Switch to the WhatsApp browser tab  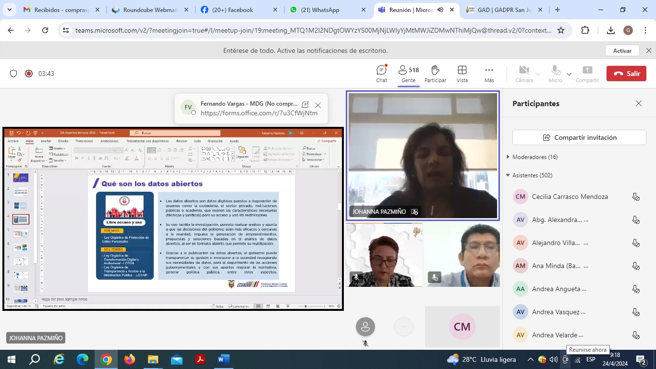[x=320, y=10]
